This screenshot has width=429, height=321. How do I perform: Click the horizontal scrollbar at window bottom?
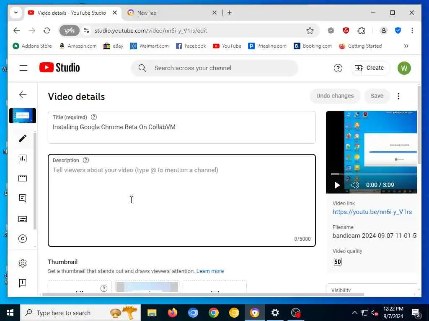tap(202, 295)
